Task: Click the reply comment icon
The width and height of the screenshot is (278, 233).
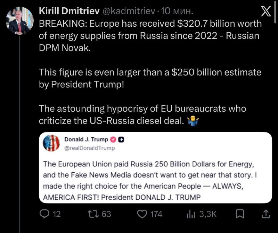Action: click(x=44, y=214)
